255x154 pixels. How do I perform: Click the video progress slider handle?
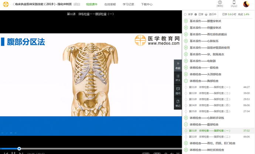19,149
